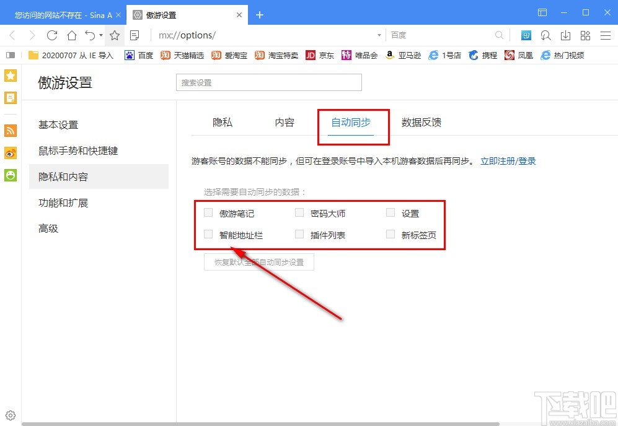Open the green smiley sidebar icon
This screenshot has width=618, height=426.
pyautogui.click(x=11, y=175)
